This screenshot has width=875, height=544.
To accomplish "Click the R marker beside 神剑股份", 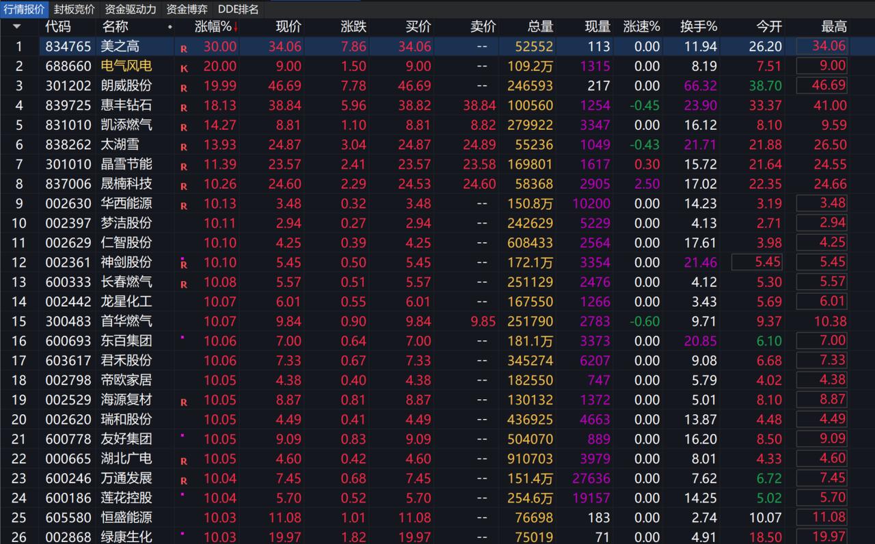I will point(183,264).
